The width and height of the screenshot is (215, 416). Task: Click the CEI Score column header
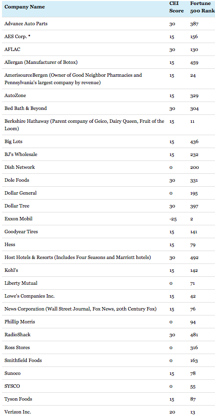point(176,7)
